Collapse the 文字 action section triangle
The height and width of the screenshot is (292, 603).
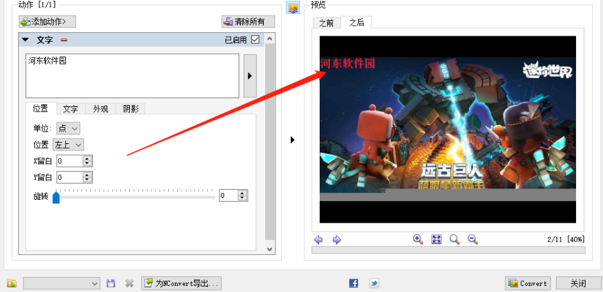point(26,40)
